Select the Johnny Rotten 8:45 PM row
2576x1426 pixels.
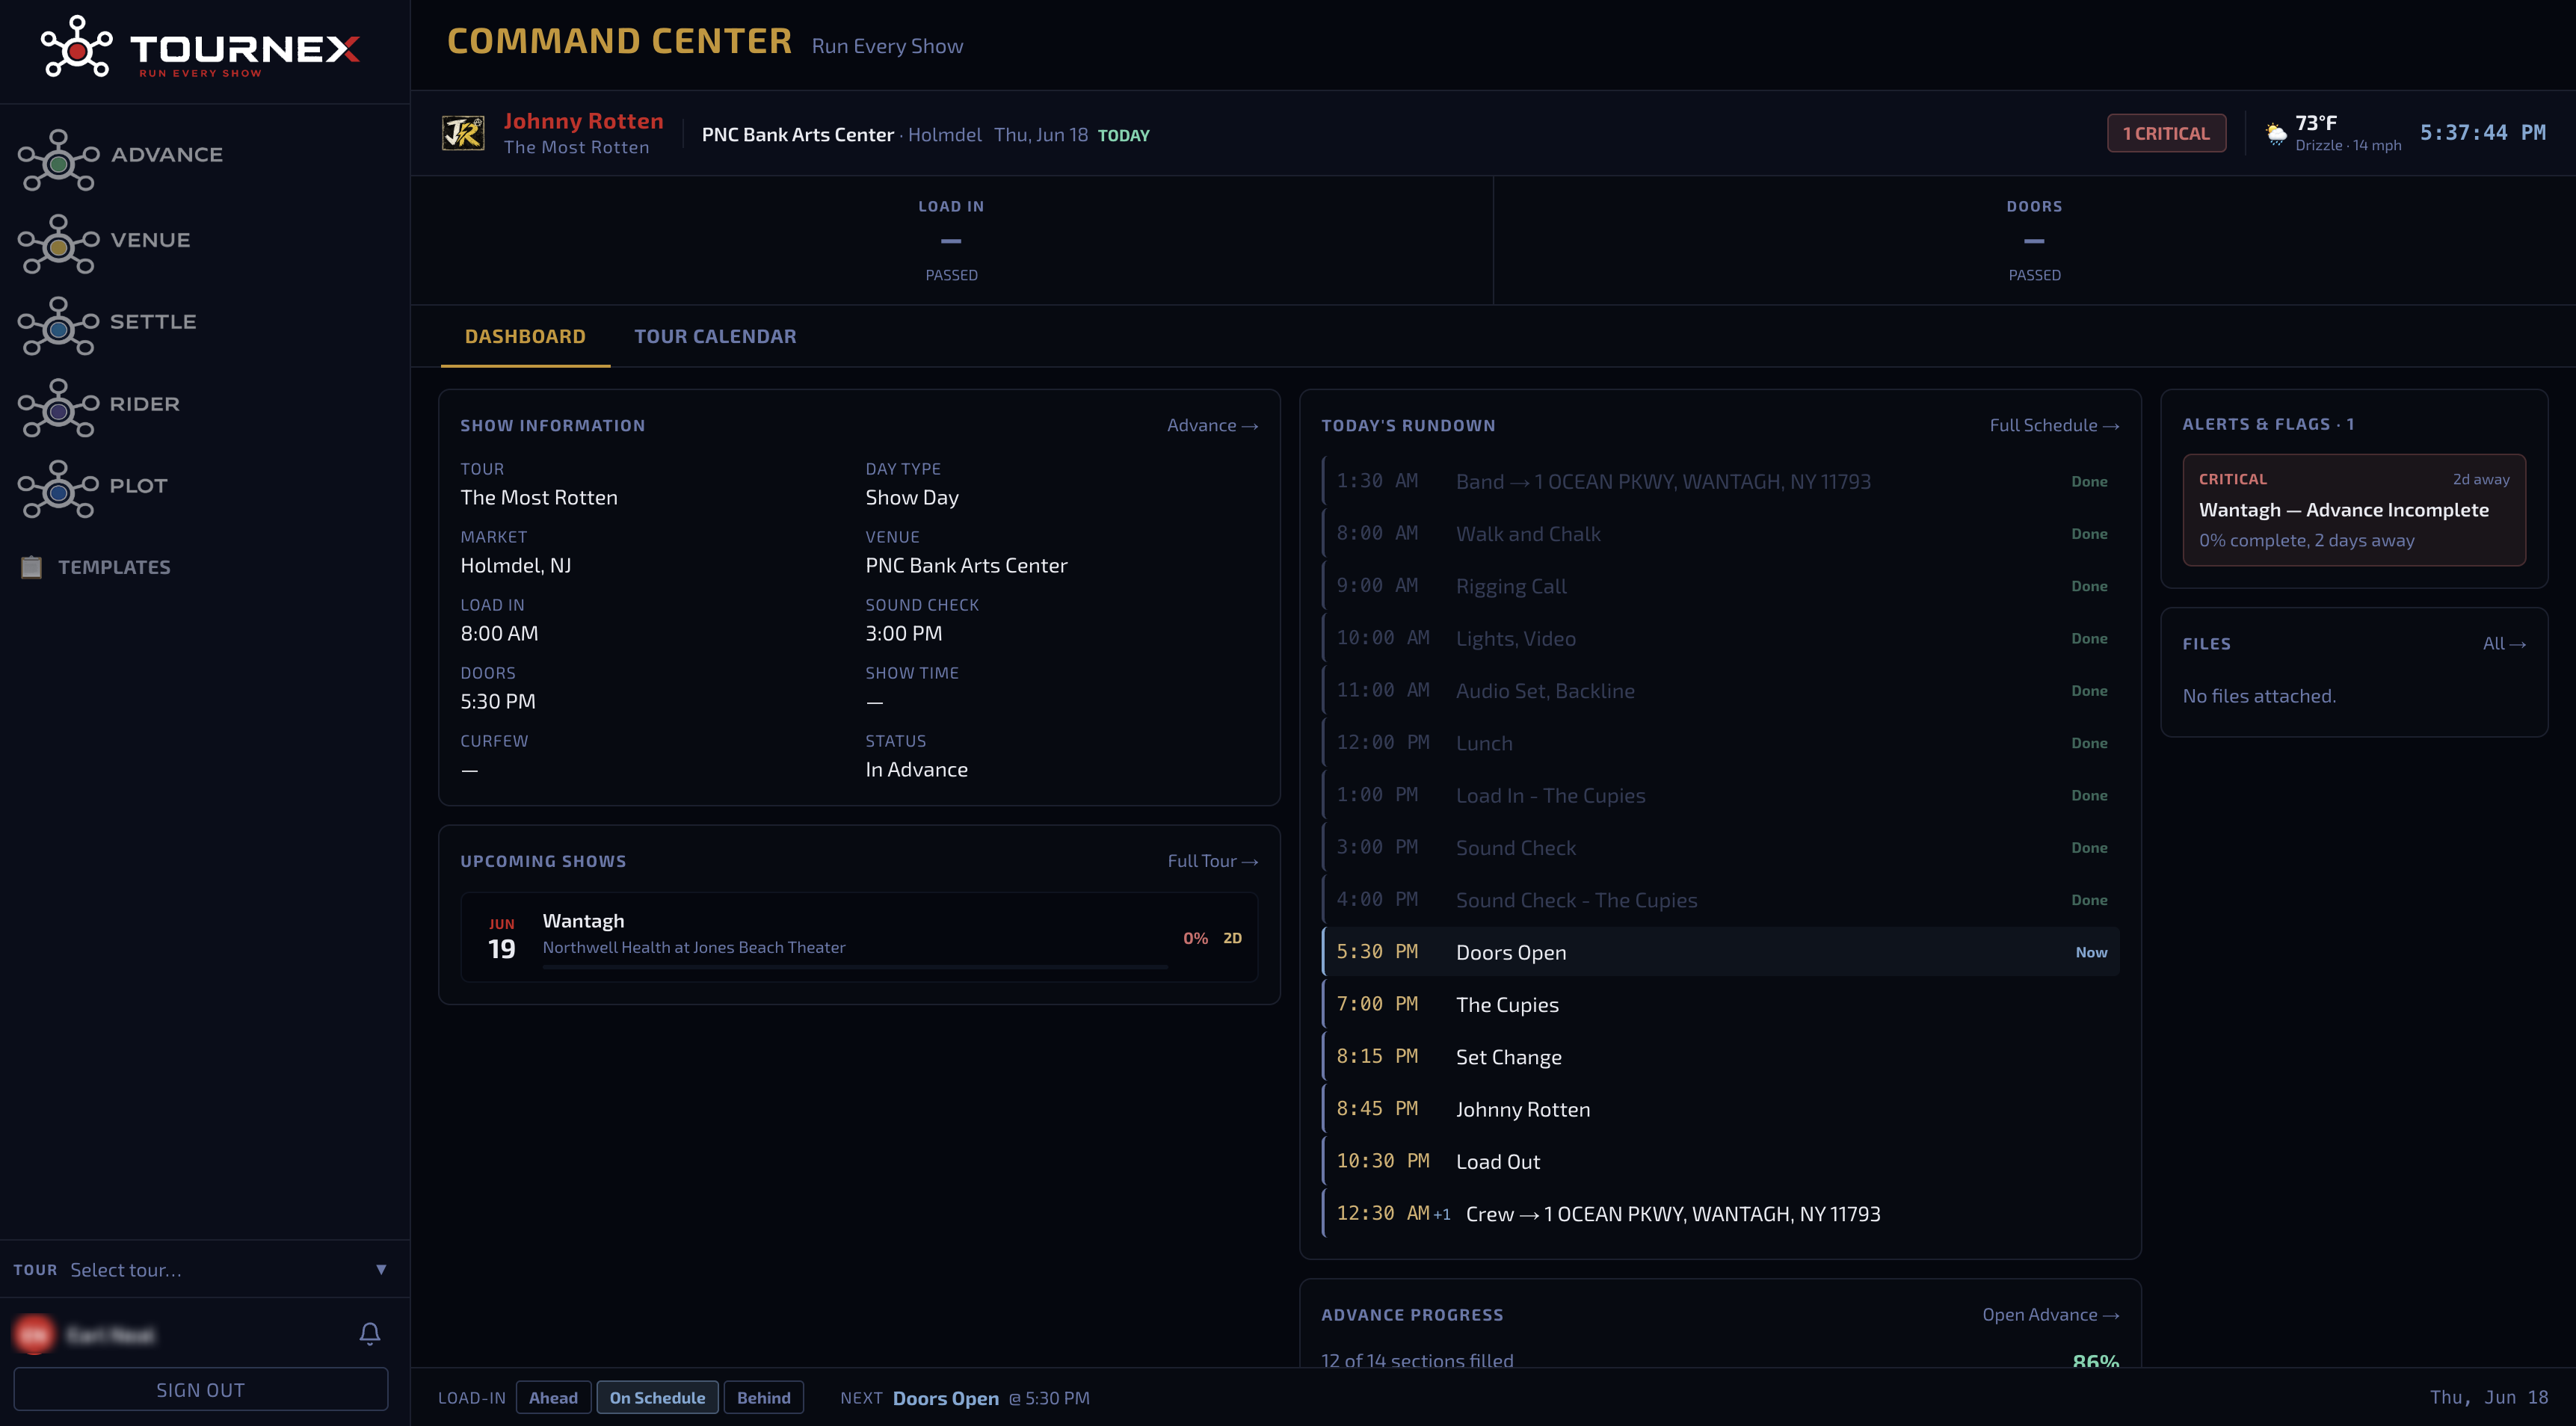1721,1109
